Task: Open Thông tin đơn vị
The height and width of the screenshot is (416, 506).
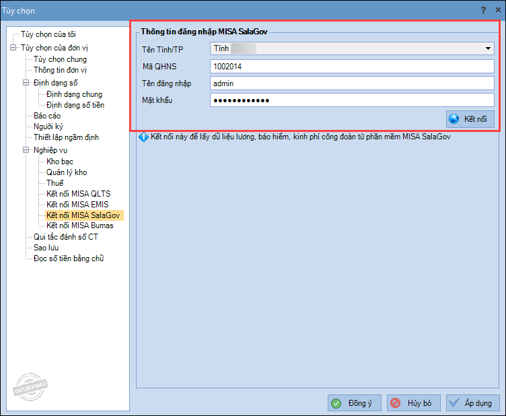Action: 60,70
